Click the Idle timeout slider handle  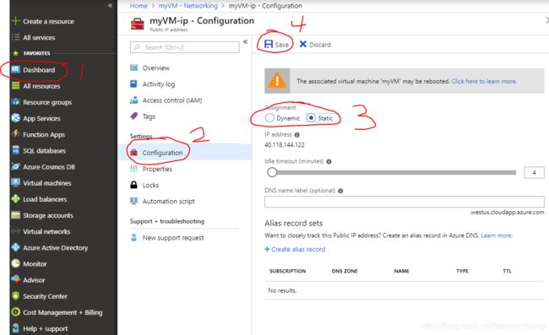click(272, 172)
